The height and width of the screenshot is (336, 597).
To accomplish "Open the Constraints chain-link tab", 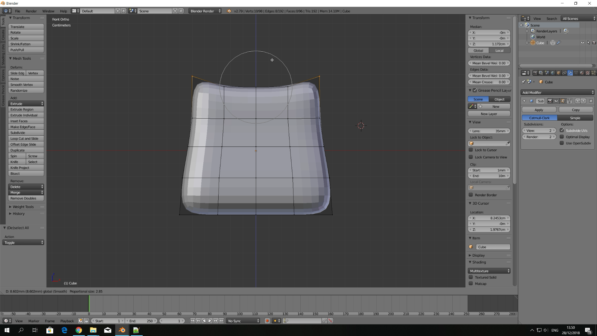I will click(564, 73).
